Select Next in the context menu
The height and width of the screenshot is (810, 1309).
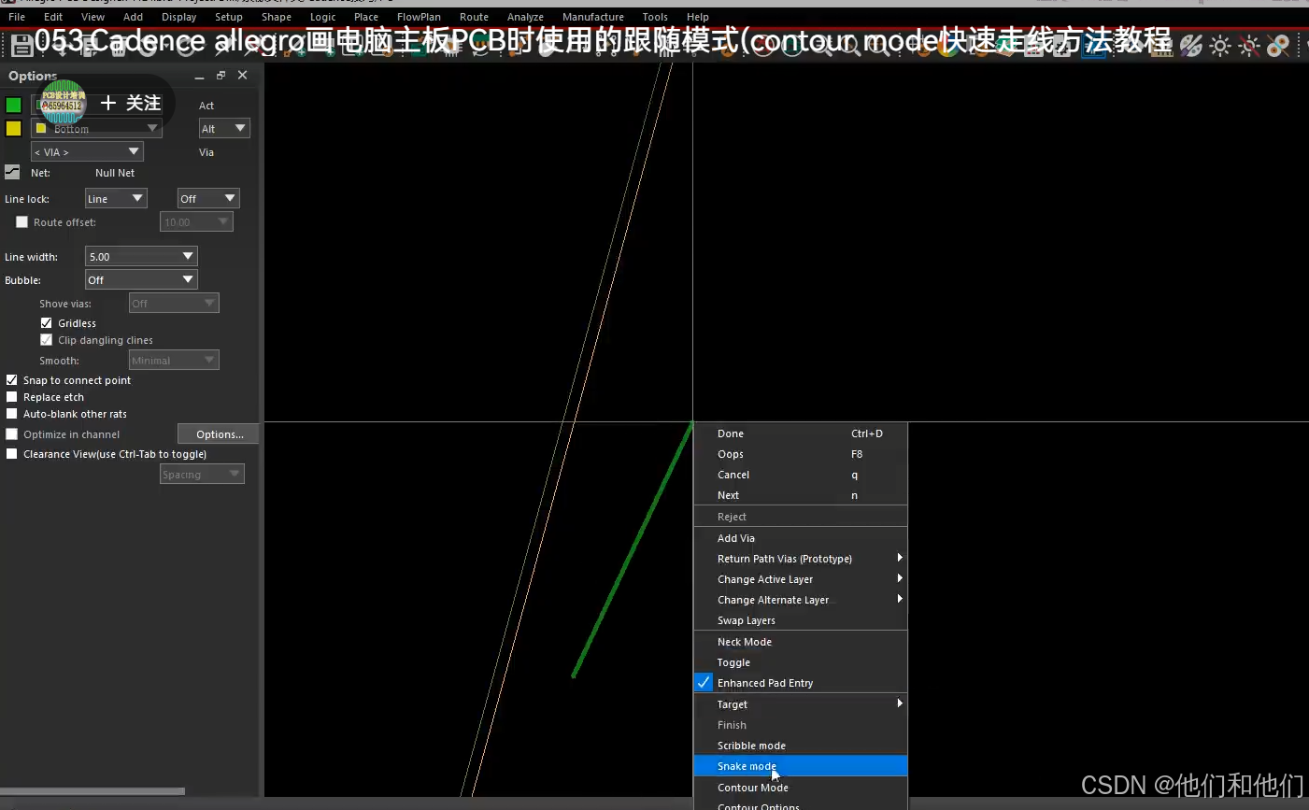click(x=801, y=495)
